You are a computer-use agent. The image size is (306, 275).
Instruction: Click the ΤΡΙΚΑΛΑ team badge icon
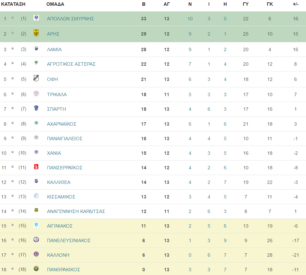tap(36, 93)
